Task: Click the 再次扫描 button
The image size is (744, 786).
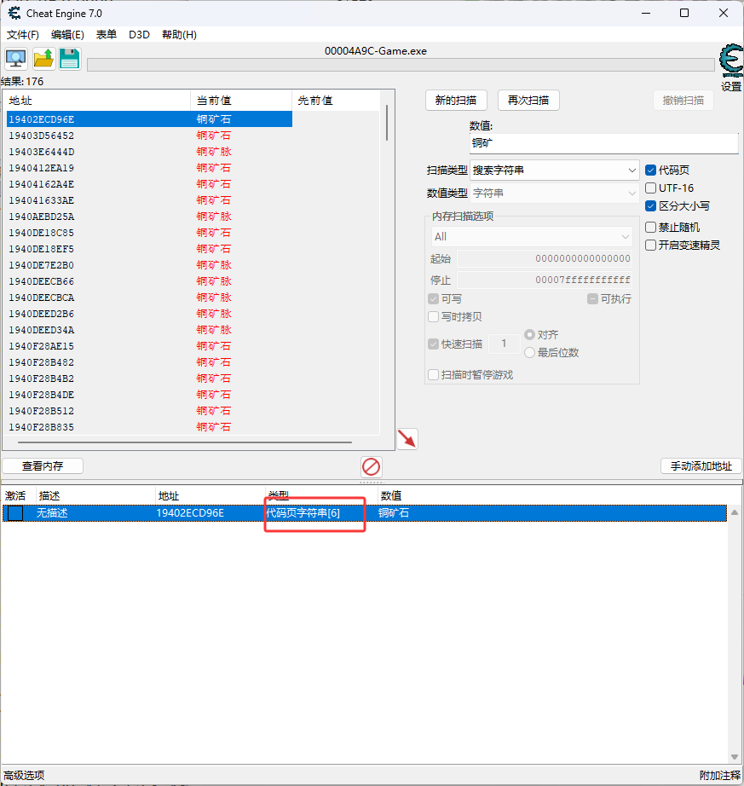Action: click(x=528, y=101)
